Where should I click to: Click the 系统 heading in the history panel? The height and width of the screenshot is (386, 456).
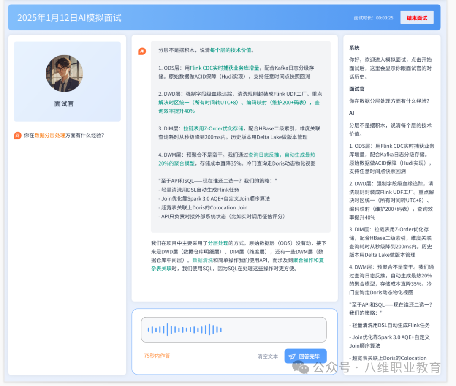tap(354, 48)
